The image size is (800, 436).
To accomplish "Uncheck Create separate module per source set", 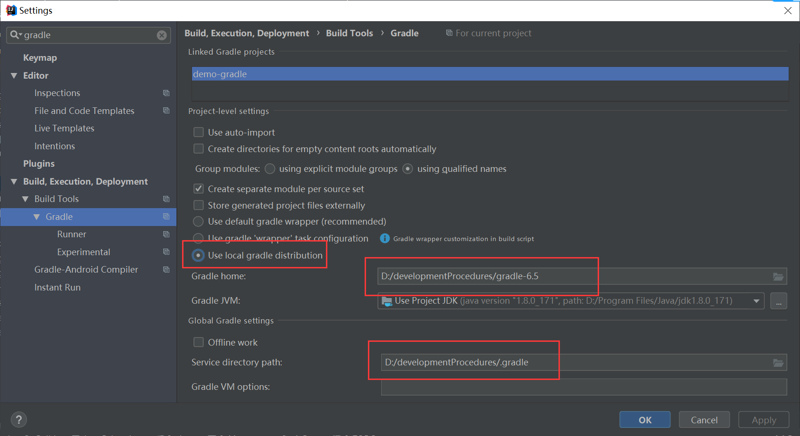I will (199, 189).
